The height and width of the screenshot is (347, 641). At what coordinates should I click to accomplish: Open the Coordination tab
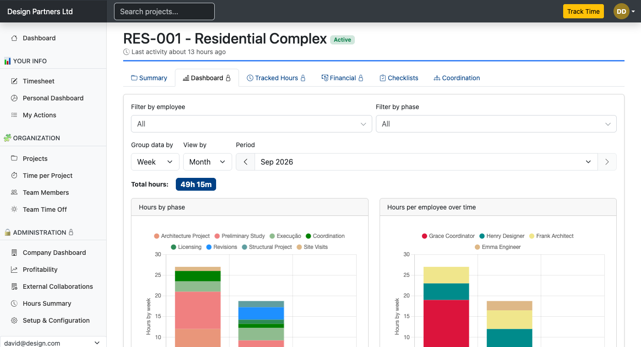457,78
